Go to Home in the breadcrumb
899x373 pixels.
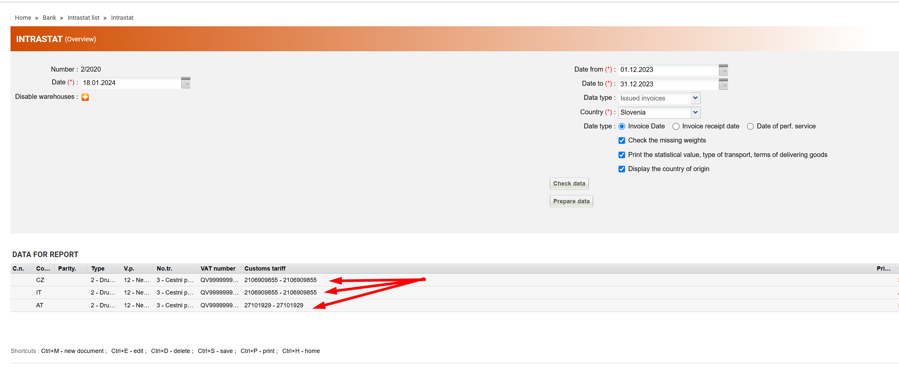pos(23,18)
